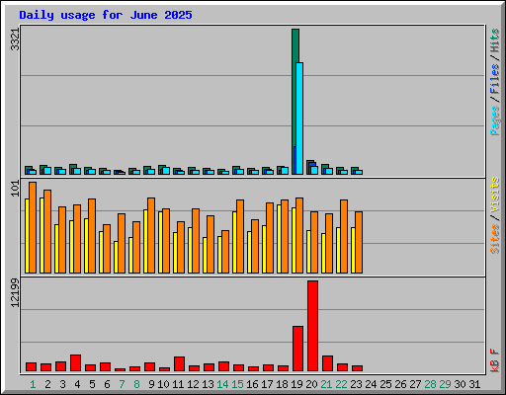Click day 31 on the x-axis
Viewport: 506px width, 395px height.
(x=474, y=384)
